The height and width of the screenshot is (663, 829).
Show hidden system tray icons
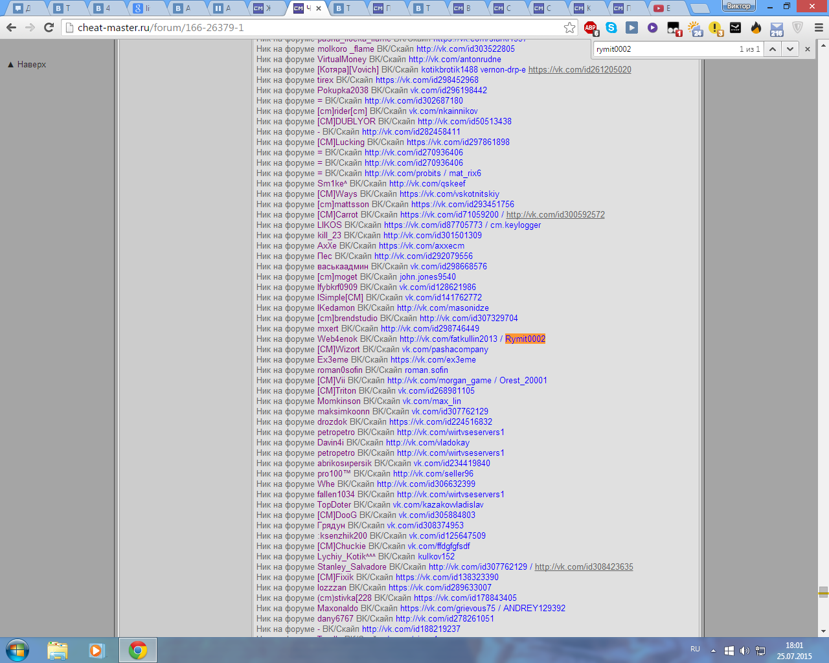[713, 651]
